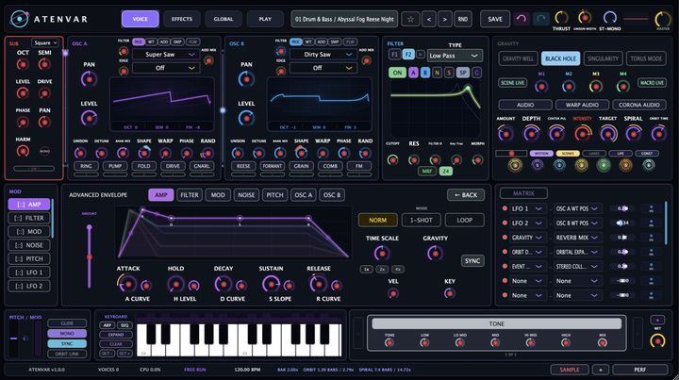Image resolution: width=679 pixels, height=380 pixels.
Task: Adjust the gravity INTENSITY knob
Action: pyautogui.click(x=583, y=134)
